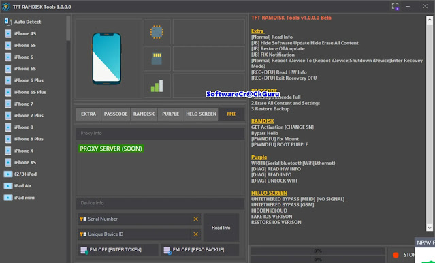This screenshot has height=263, width=435.
Task: Click the Proxy Info section header
Action: click(x=161, y=134)
